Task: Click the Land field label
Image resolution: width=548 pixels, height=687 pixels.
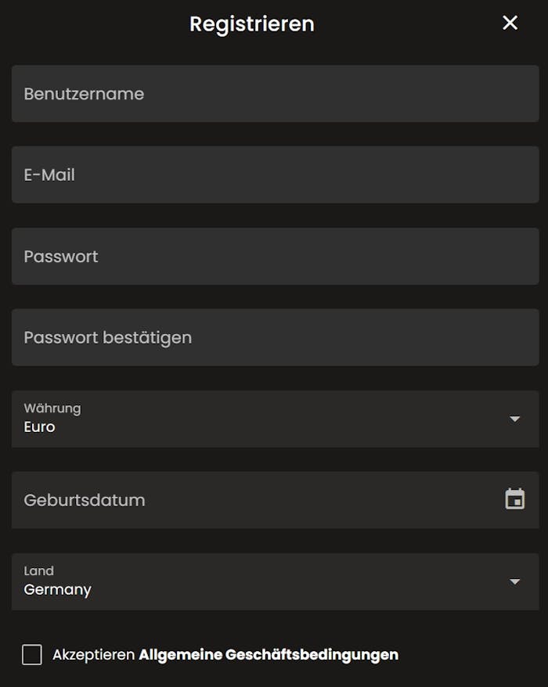Action: point(36,570)
